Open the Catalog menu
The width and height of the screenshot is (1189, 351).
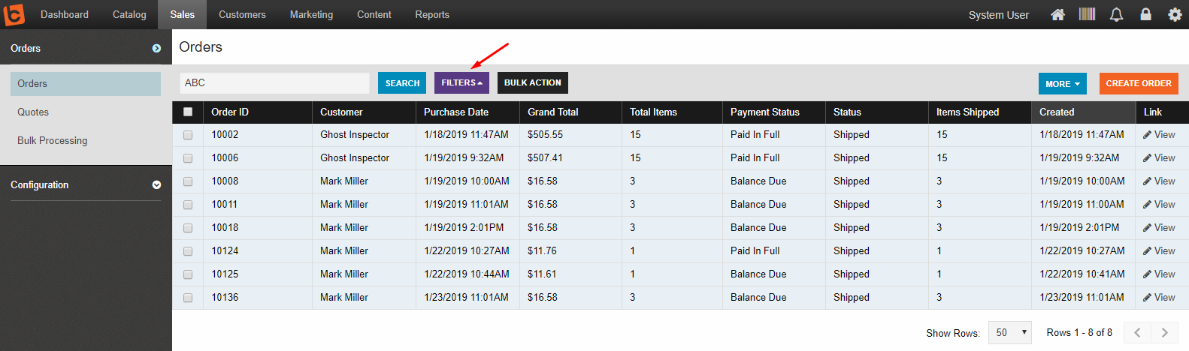(x=129, y=14)
